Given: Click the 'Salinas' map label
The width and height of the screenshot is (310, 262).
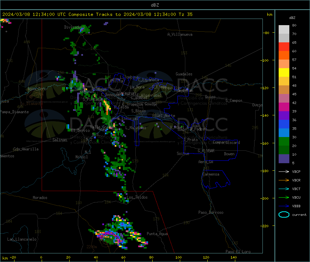Looking at the screenshot, I should (x=60, y=140).
